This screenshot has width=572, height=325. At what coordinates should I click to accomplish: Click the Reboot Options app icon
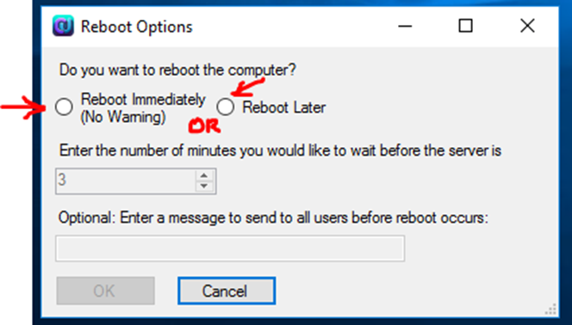pyautogui.click(x=63, y=26)
